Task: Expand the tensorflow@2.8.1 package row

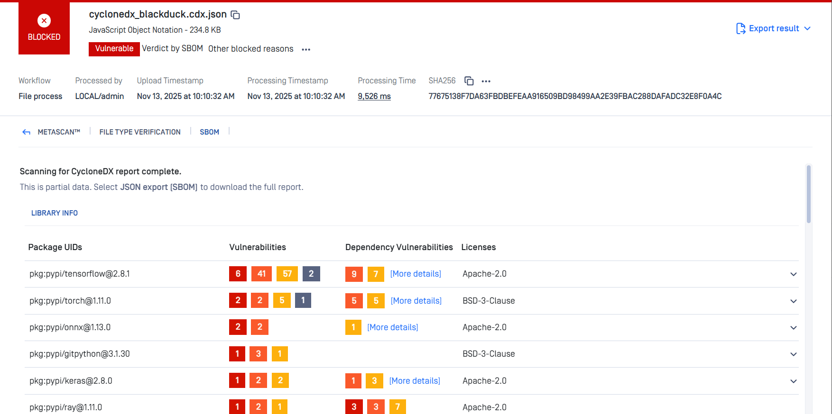Action: click(x=793, y=274)
